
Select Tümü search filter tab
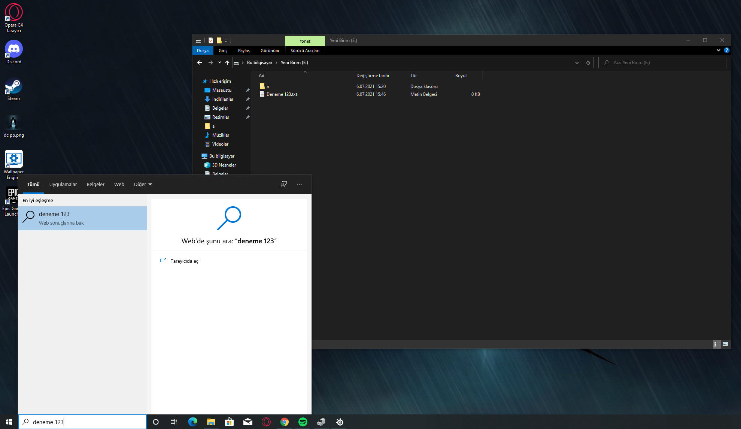(33, 184)
